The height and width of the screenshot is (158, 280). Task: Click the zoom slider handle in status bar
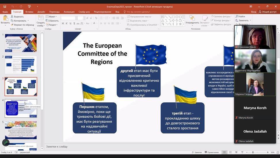pyautogui.click(x=253, y=152)
